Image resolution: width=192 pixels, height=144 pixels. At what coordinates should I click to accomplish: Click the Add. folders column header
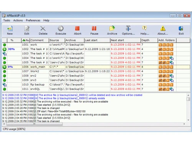[167, 40]
